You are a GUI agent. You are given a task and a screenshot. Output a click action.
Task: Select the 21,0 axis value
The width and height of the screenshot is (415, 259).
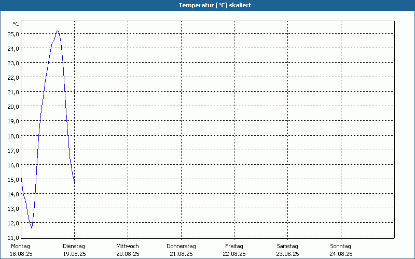[x=13, y=92]
